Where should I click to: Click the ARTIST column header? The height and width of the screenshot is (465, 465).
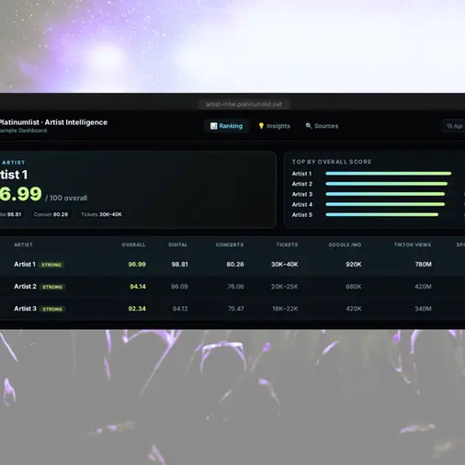pyautogui.click(x=23, y=244)
